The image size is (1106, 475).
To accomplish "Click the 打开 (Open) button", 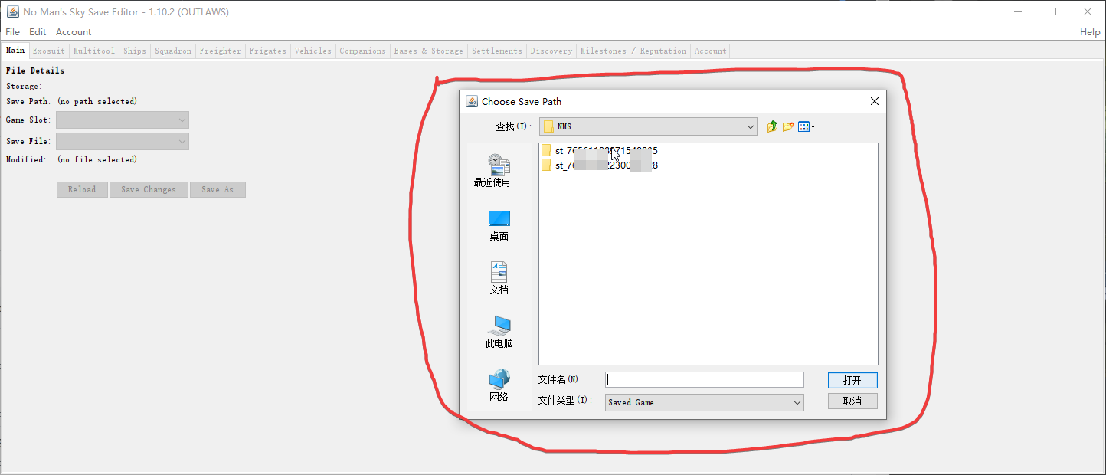I will [x=852, y=379].
